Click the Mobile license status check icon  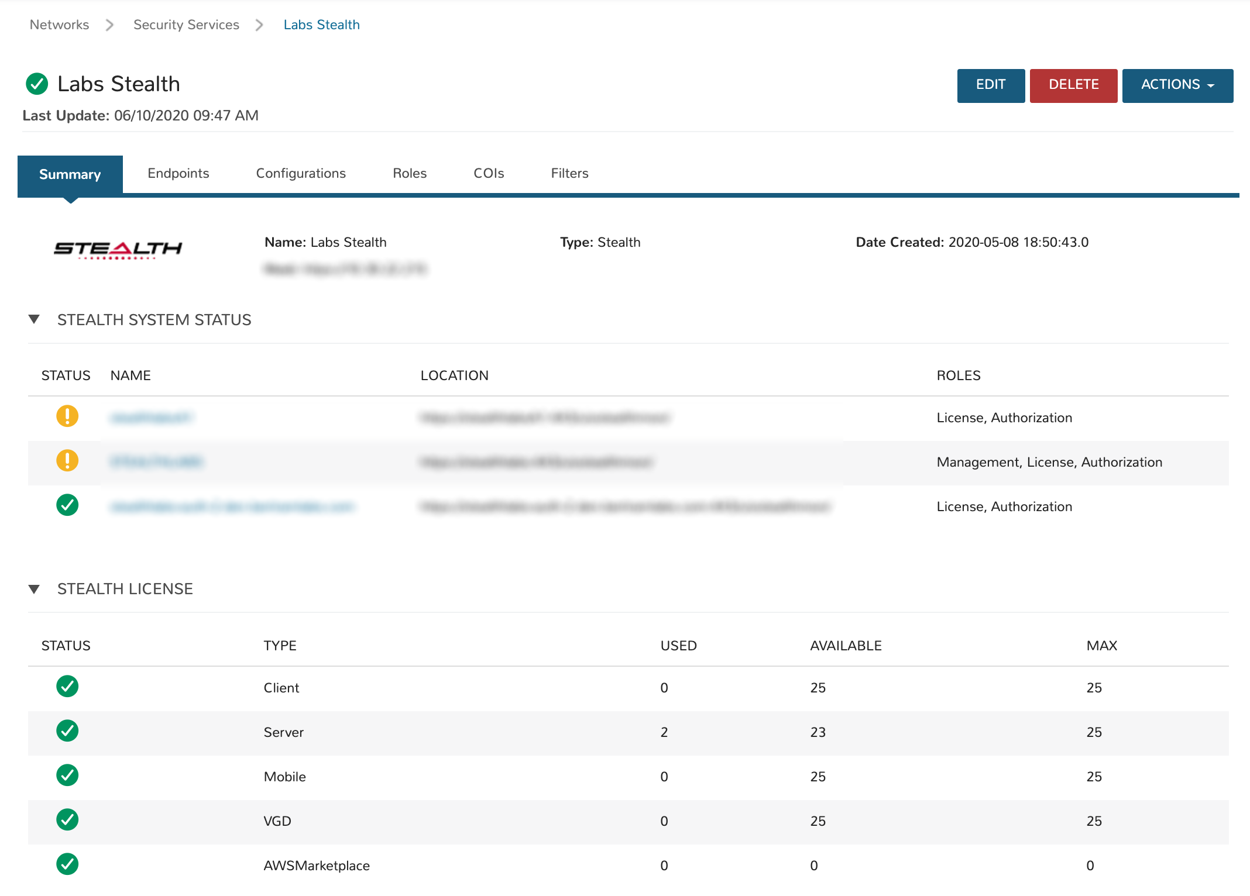(x=67, y=776)
